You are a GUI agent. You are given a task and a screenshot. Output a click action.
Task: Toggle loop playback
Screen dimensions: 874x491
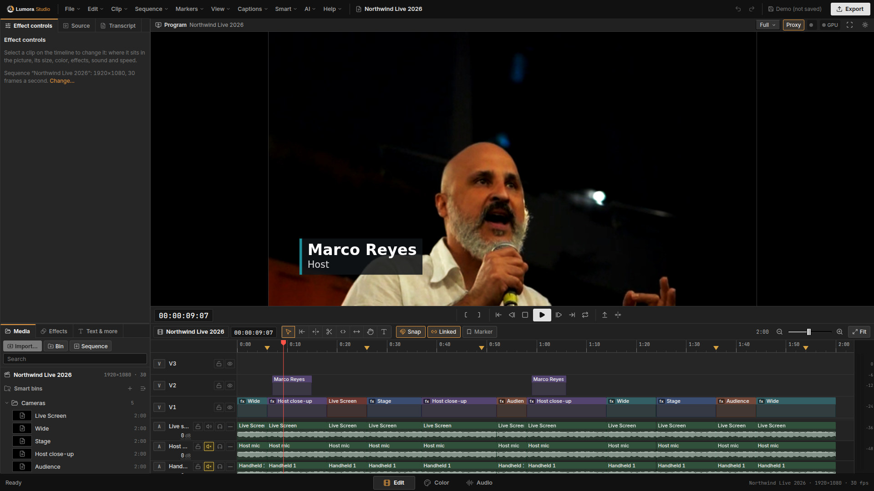585,315
